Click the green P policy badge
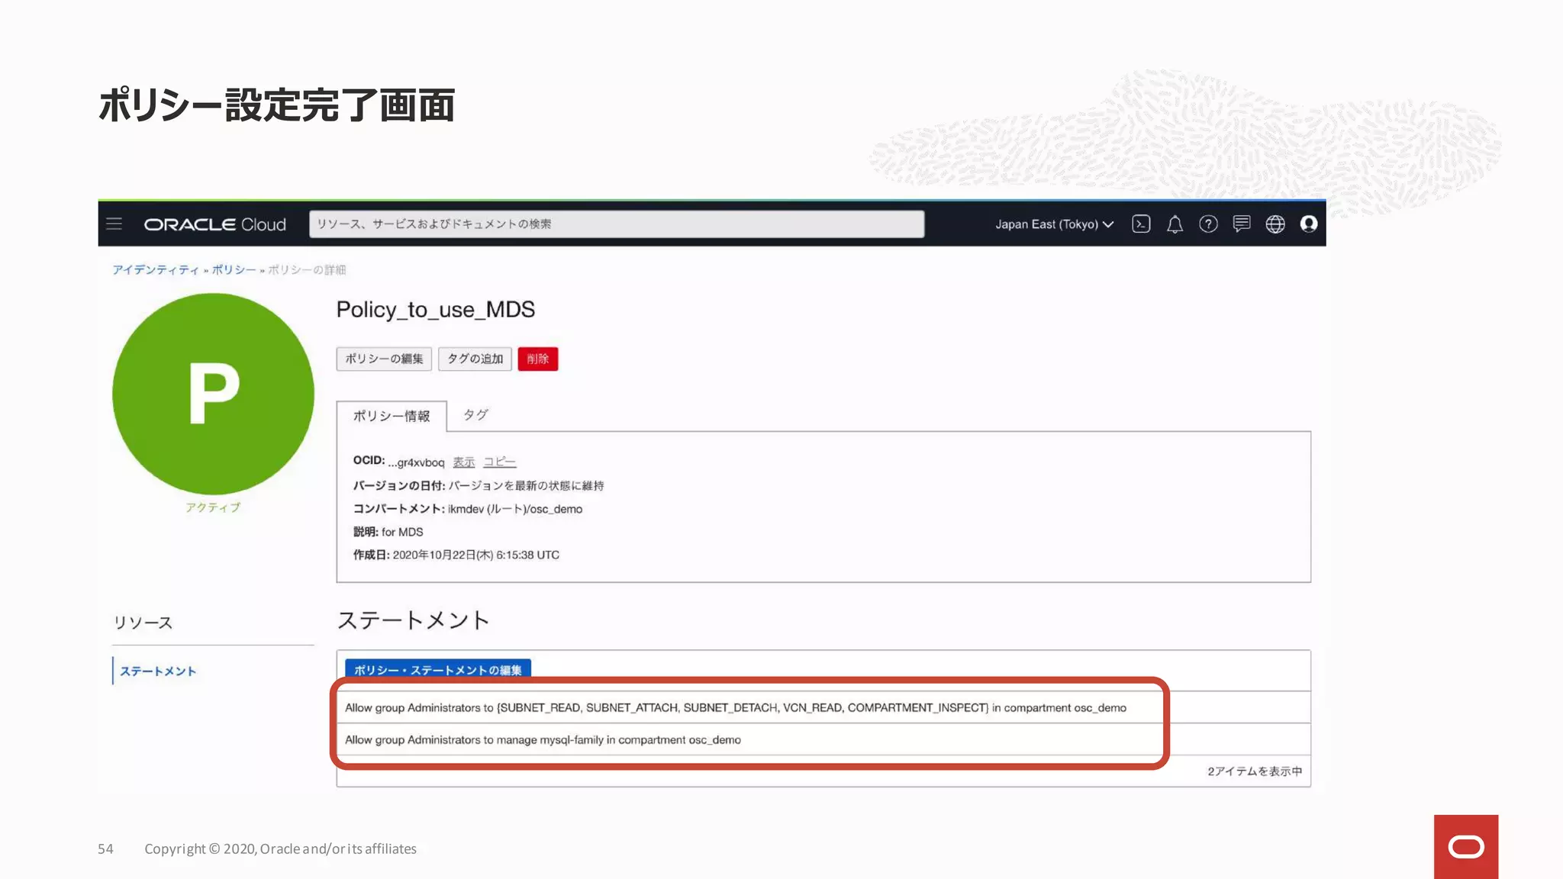The image size is (1563, 879). [x=213, y=394]
